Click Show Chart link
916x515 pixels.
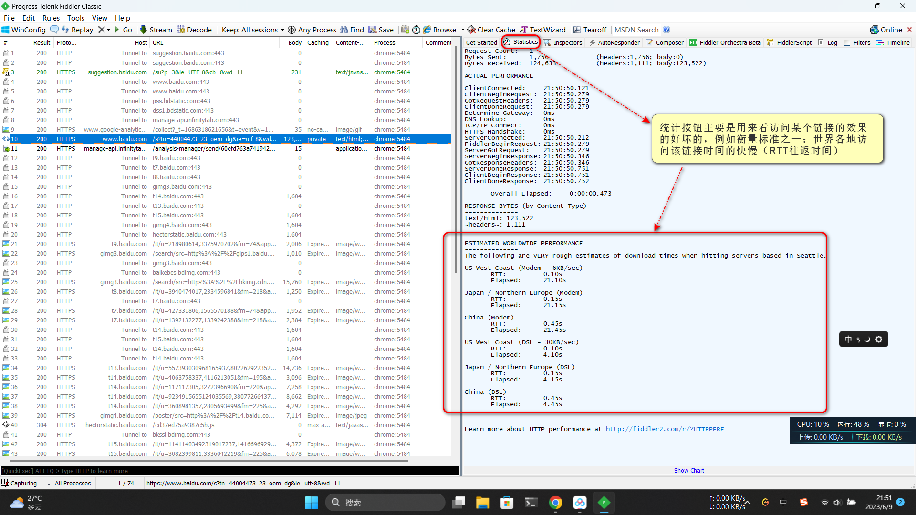click(x=689, y=470)
